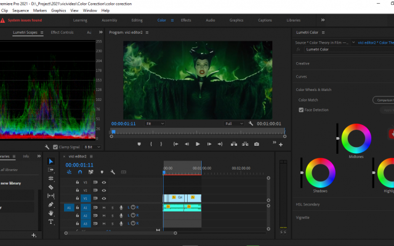Step forward one frame

209,144
